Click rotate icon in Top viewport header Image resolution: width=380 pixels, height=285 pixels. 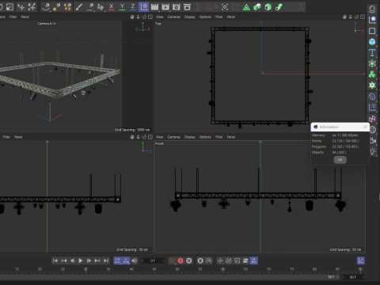pyautogui.click(x=356, y=17)
